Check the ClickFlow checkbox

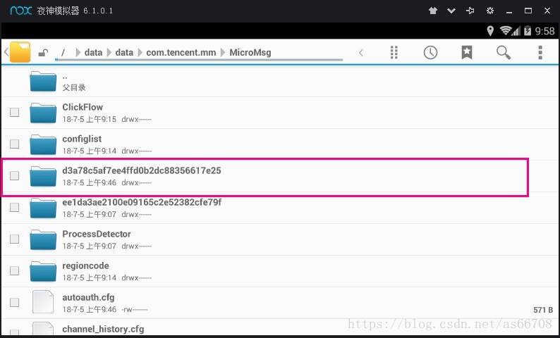pos(14,112)
